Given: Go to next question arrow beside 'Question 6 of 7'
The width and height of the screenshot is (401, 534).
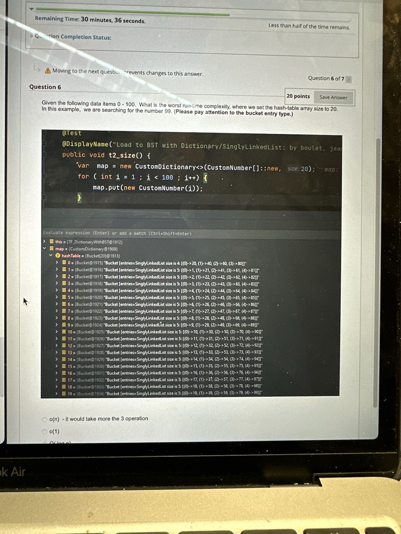Looking at the screenshot, I should [x=349, y=79].
